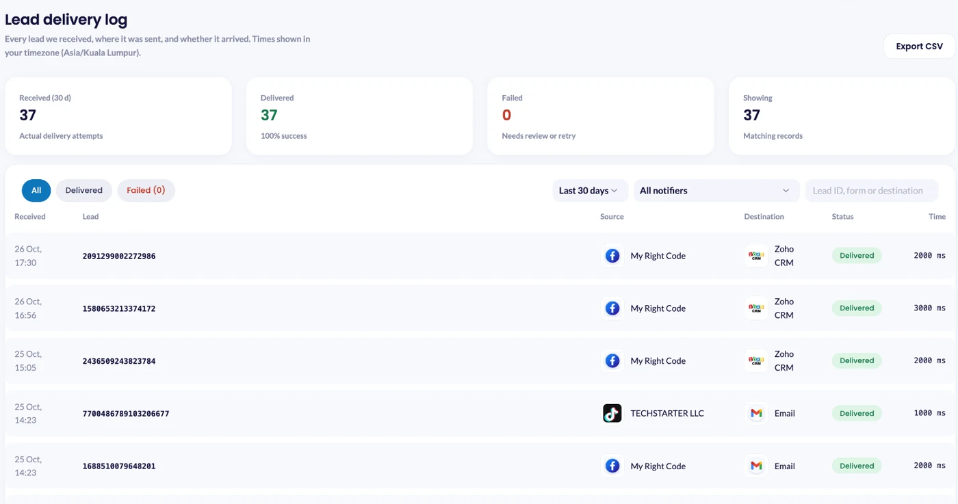Click the 3000 ms time value
This screenshot has width=958, height=504.
pos(929,308)
